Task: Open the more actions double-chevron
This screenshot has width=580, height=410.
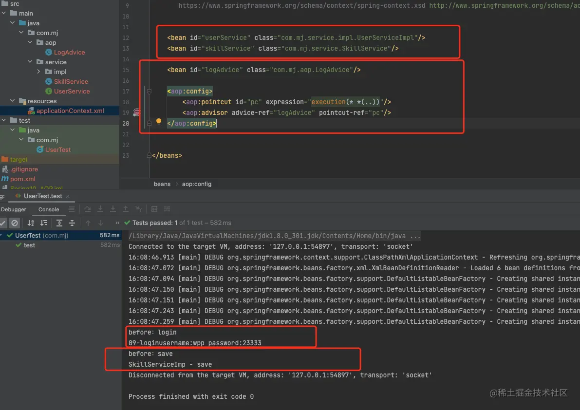Action: 117,223
